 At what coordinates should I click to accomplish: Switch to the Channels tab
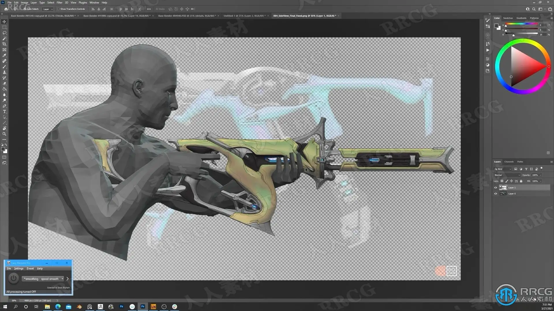pos(509,162)
